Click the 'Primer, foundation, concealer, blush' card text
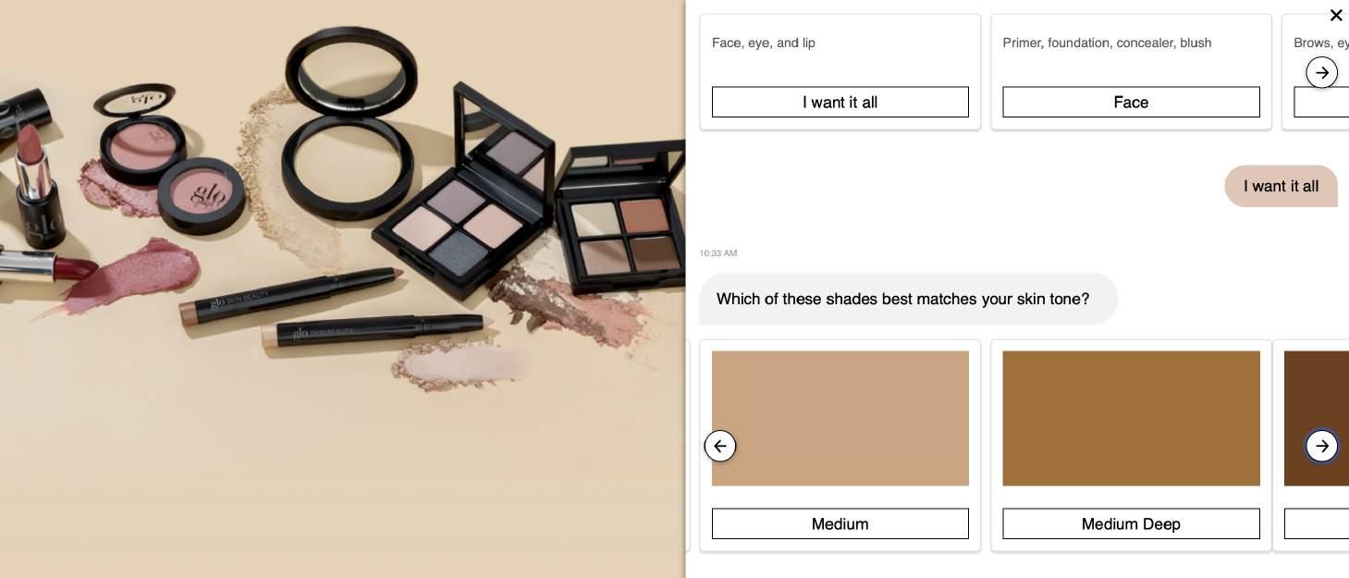Viewport: 1349px width, 578px height. click(1107, 43)
